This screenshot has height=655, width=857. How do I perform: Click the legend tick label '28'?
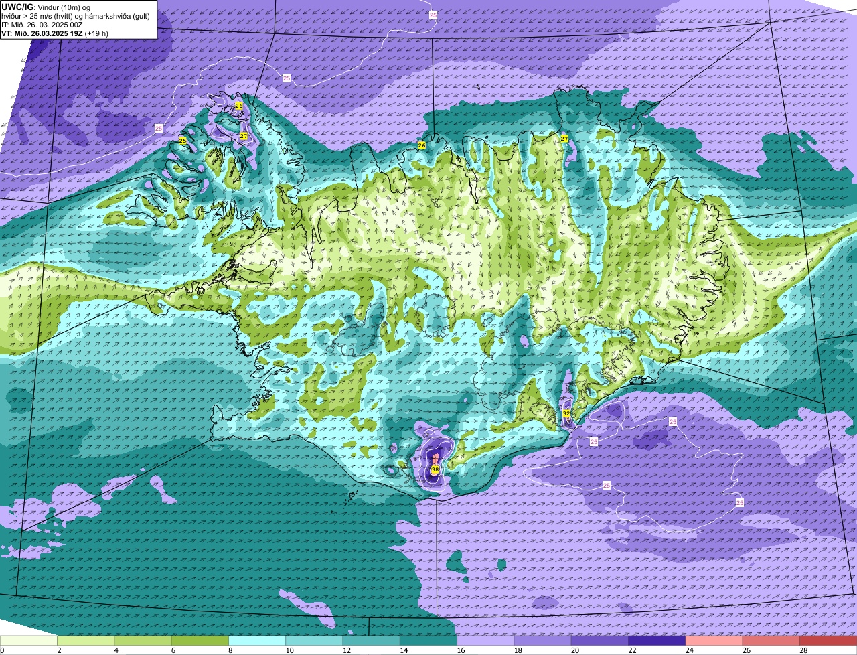pos(803,650)
